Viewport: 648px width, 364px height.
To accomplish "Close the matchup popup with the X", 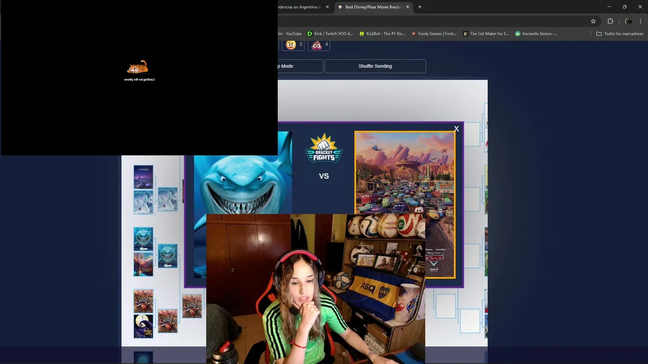I will [x=456, y=129].
